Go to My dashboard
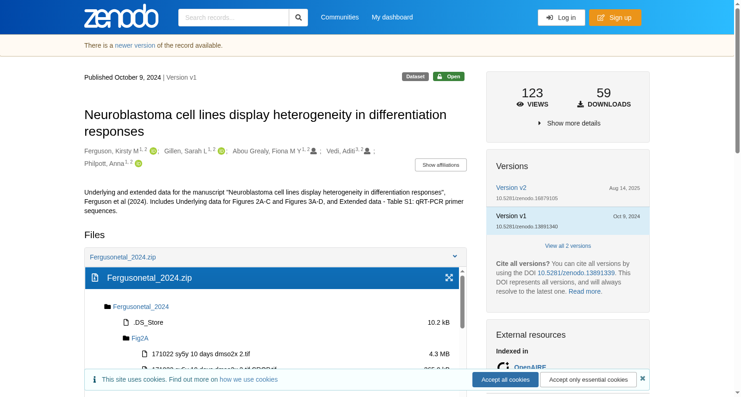This screenshot has height=397, width=741. (x=392, y=17)
